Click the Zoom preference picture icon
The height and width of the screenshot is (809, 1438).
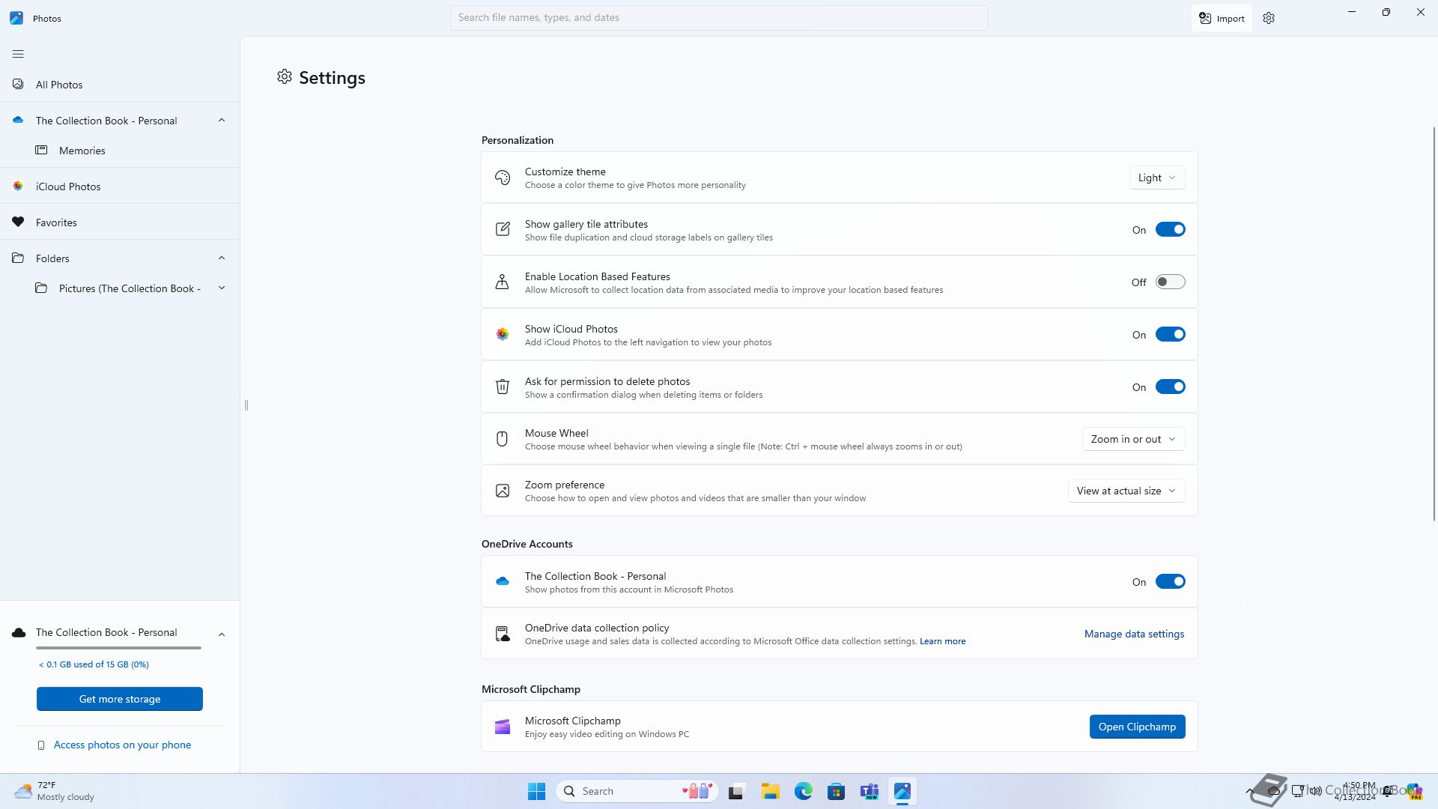pos(503,491)
